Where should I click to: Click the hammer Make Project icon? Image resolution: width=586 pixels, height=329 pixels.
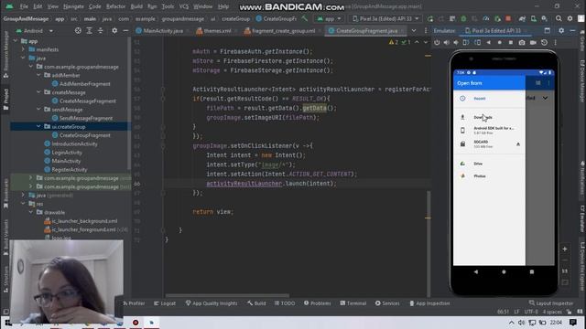pyautogui.click(x=305, y=18)
